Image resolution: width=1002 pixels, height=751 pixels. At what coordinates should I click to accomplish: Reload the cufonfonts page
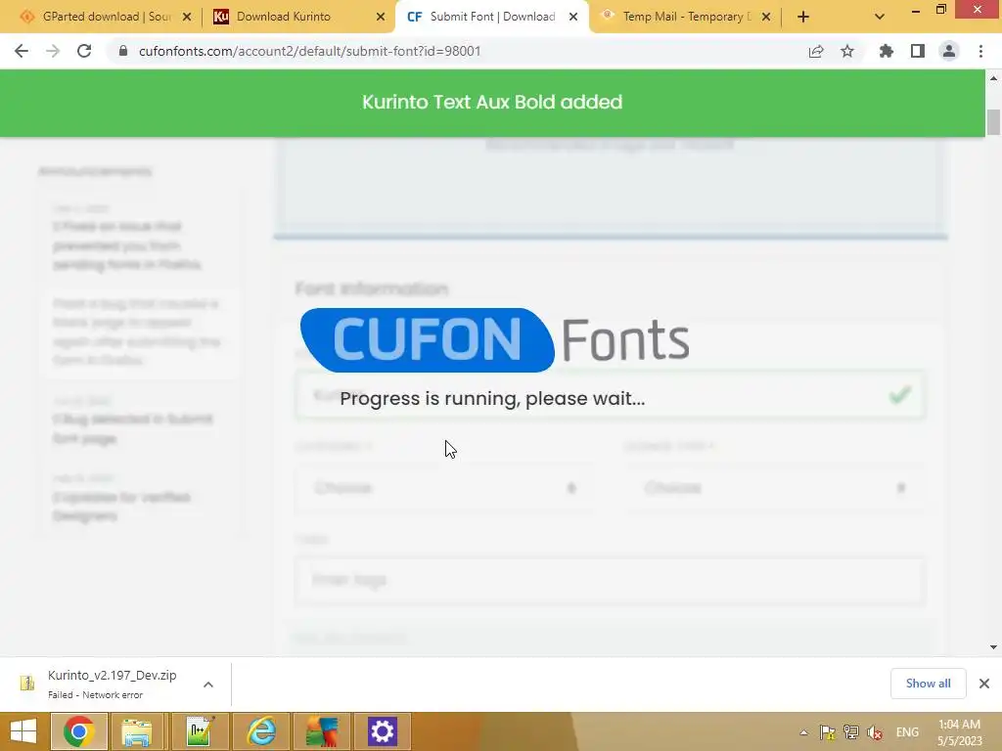(x=84, y=51)
